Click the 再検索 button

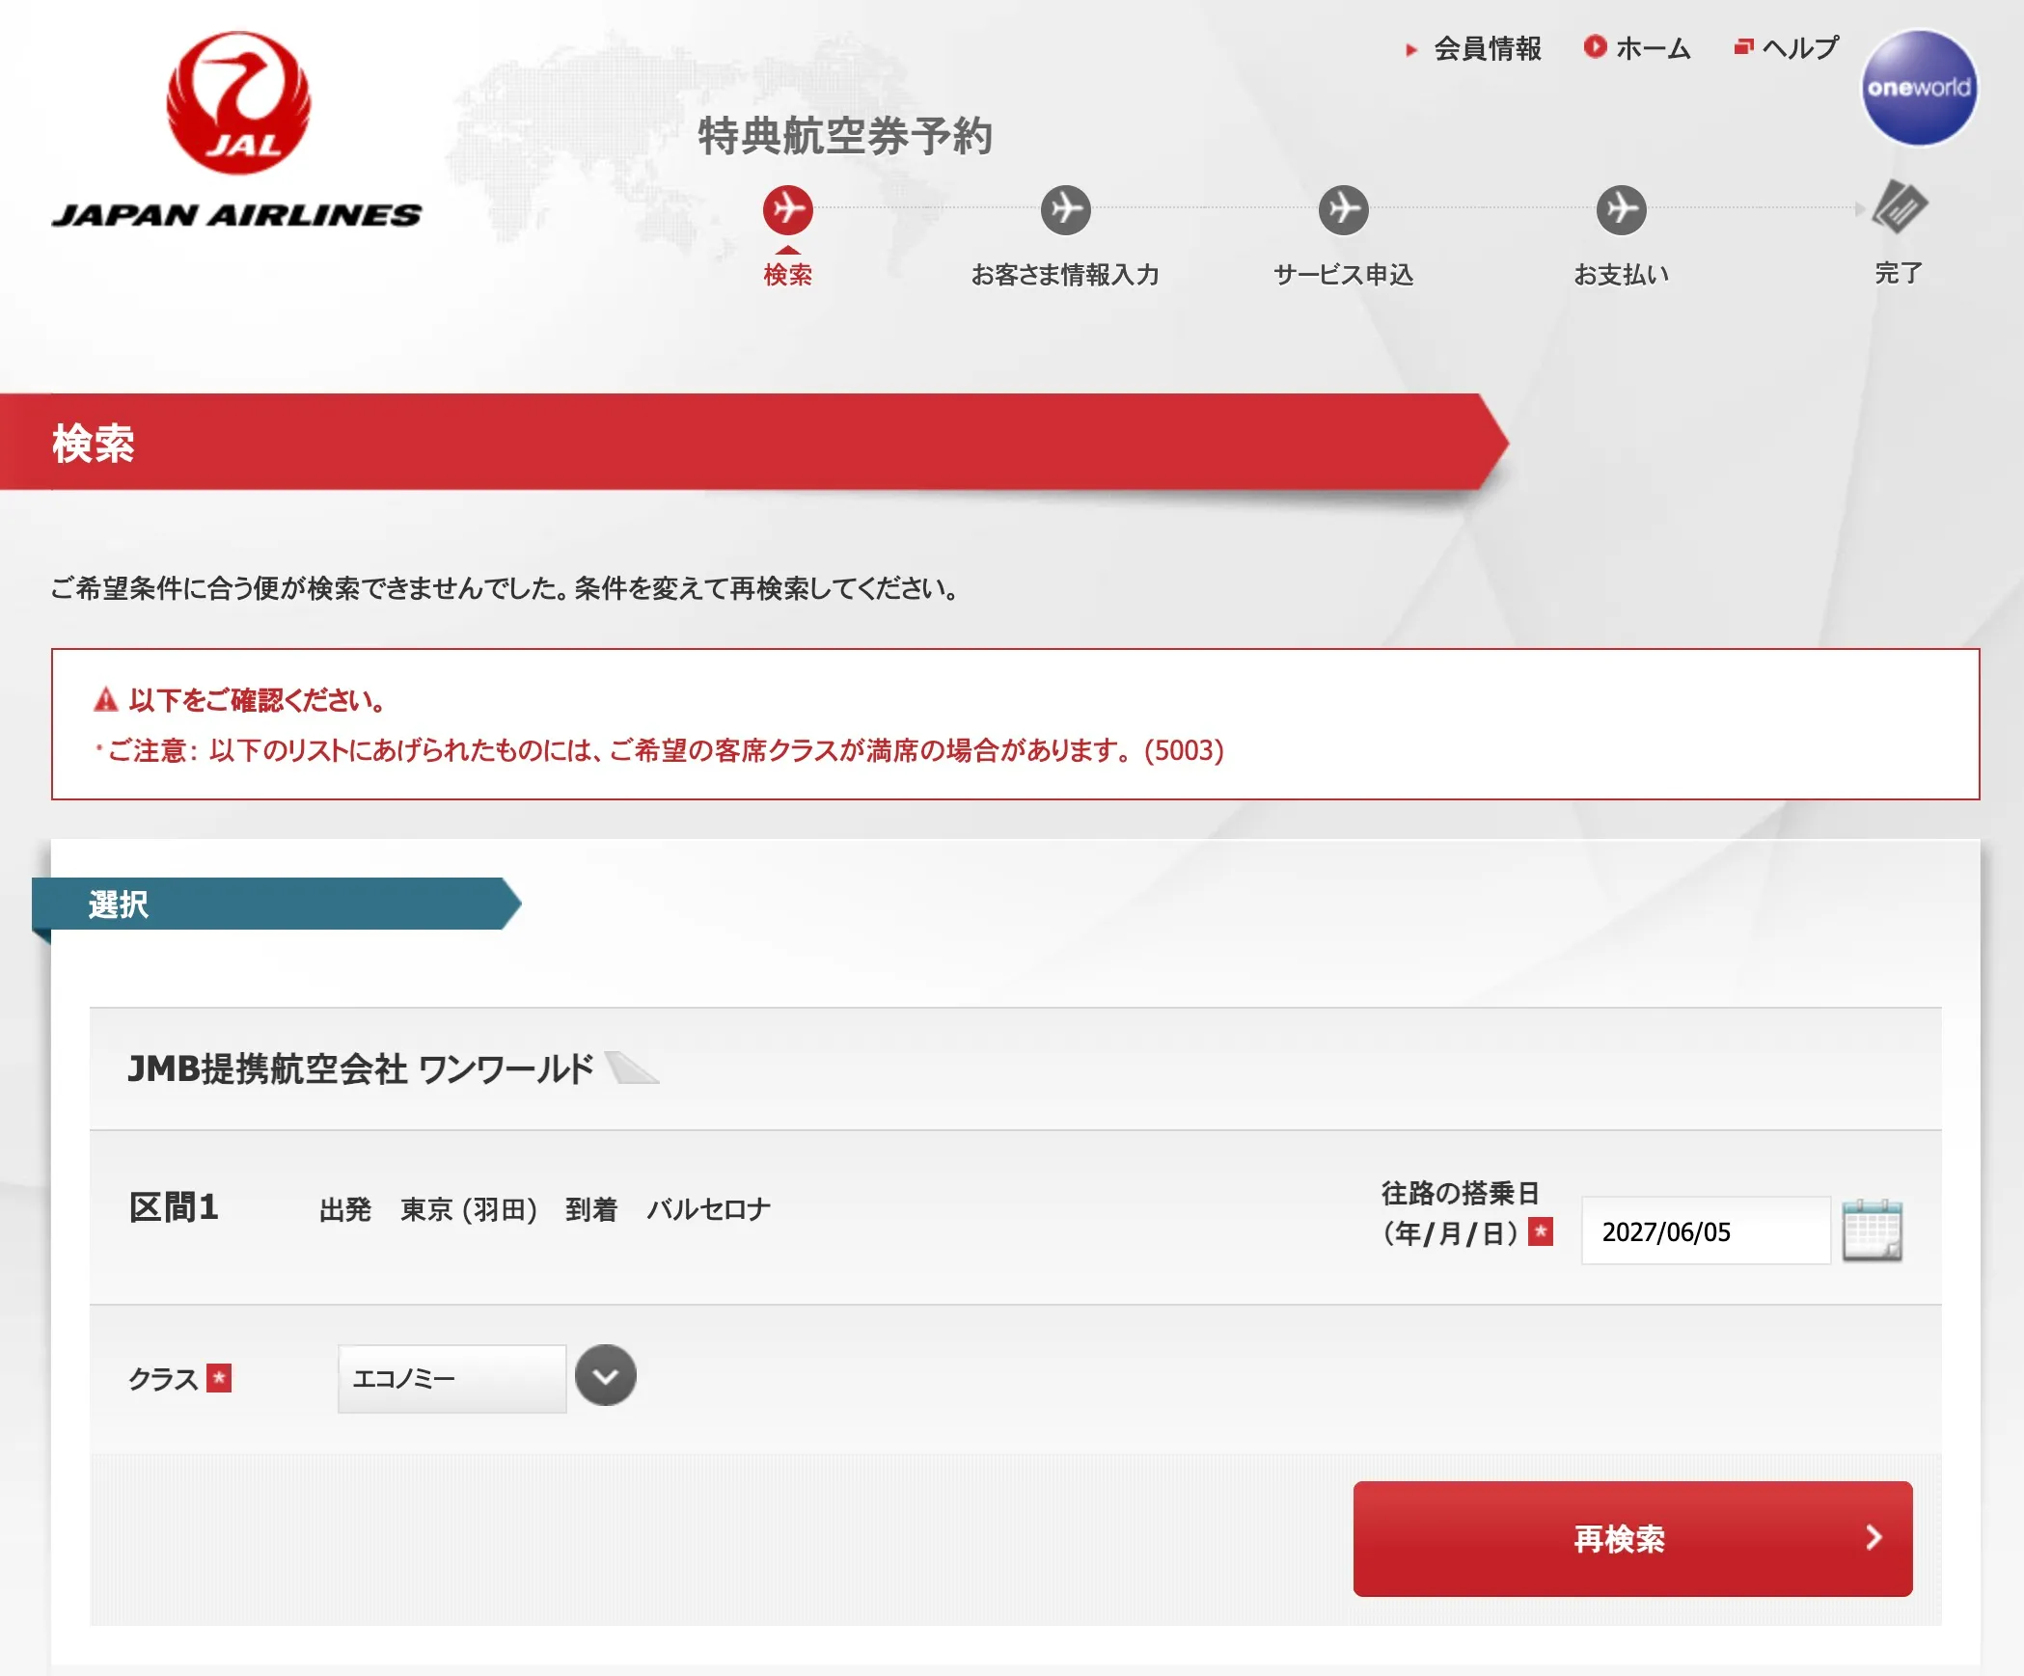pos(1632,1538)
